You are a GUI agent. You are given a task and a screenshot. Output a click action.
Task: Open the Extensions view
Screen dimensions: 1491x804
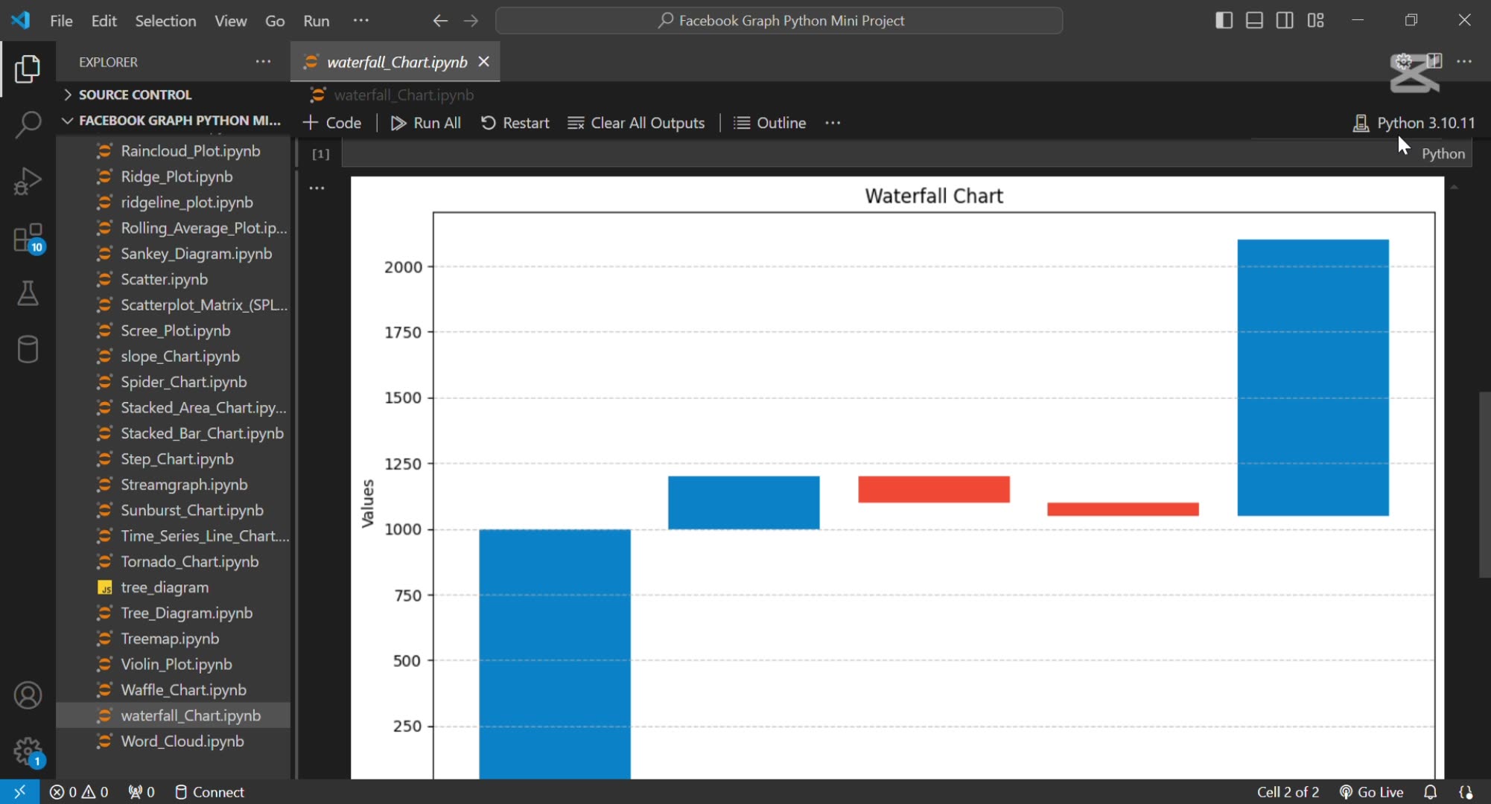pyautogui.click(x=28, y=237)
